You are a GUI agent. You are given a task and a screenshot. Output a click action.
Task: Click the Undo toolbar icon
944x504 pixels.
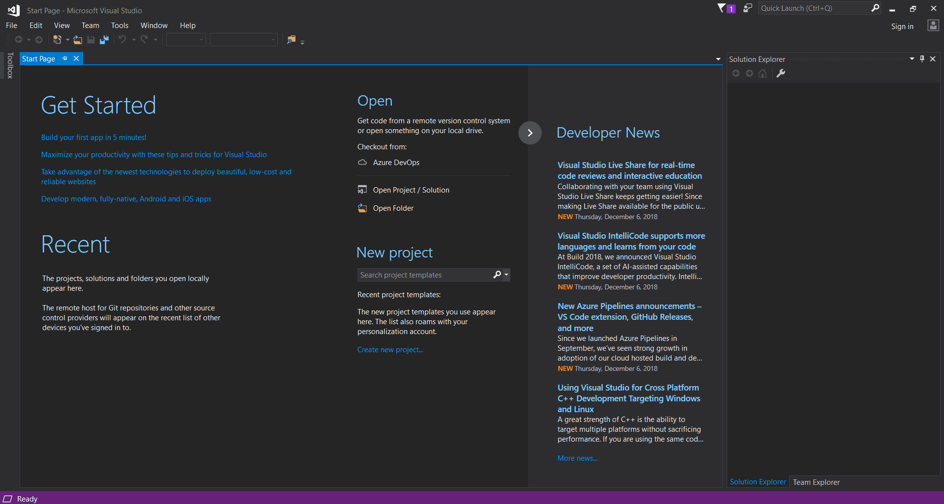(x=122, y=39)
